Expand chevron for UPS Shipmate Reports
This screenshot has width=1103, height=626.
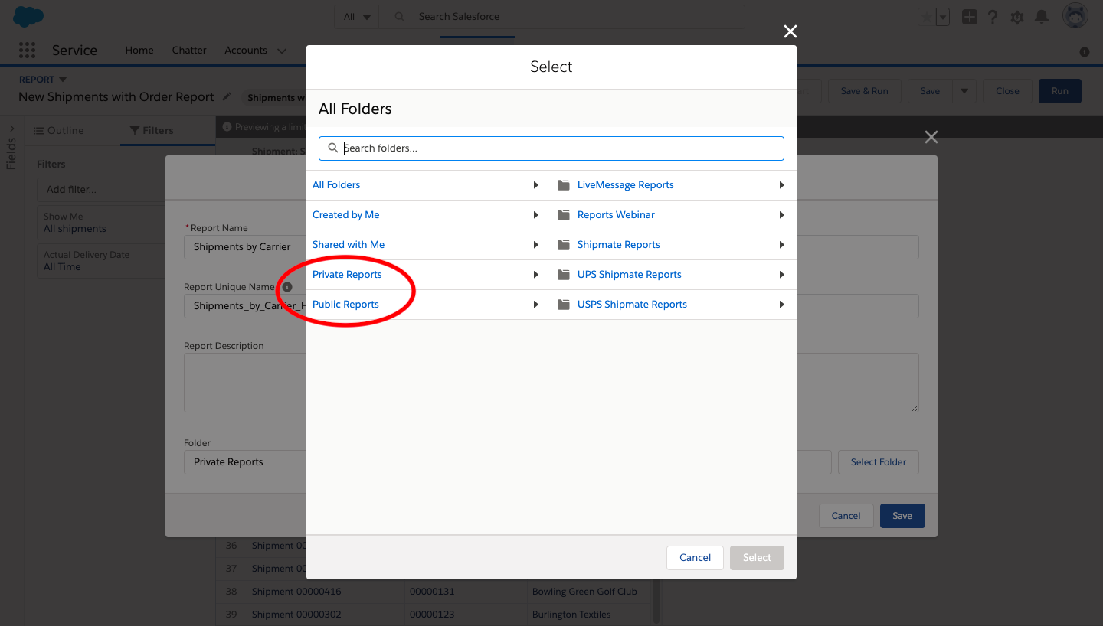pos(781,275)
